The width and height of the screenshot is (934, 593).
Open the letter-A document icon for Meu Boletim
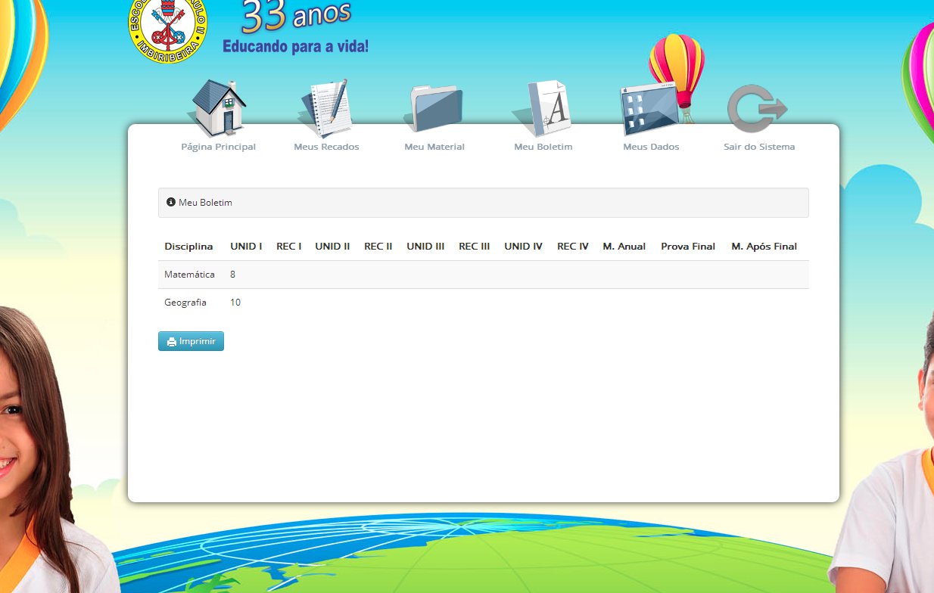[x=542, y=107]
